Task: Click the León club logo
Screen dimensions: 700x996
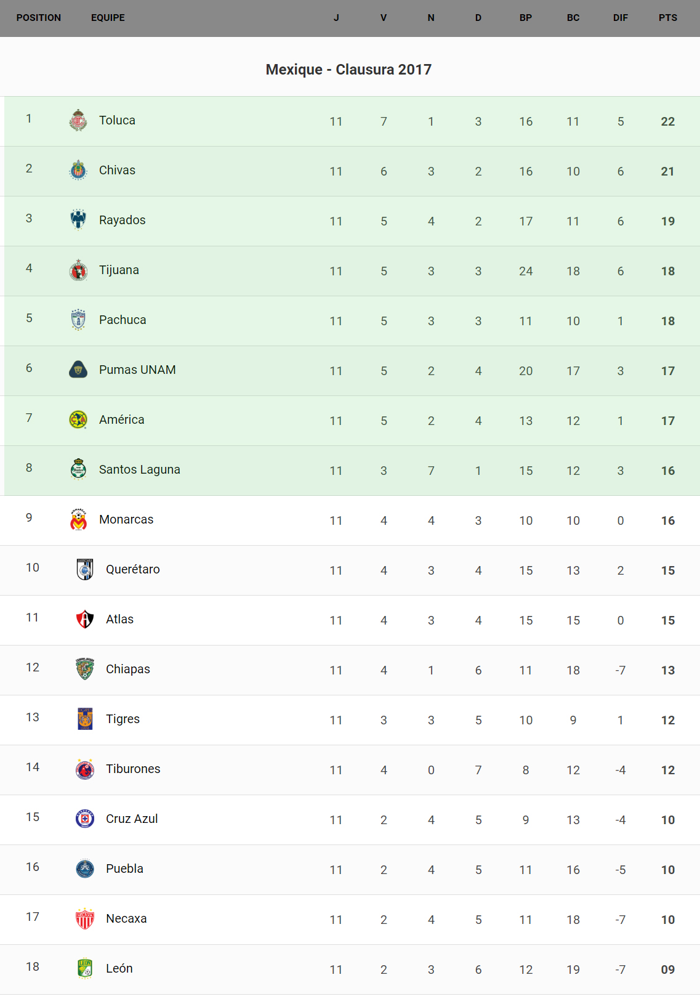Action: [85, 968]
